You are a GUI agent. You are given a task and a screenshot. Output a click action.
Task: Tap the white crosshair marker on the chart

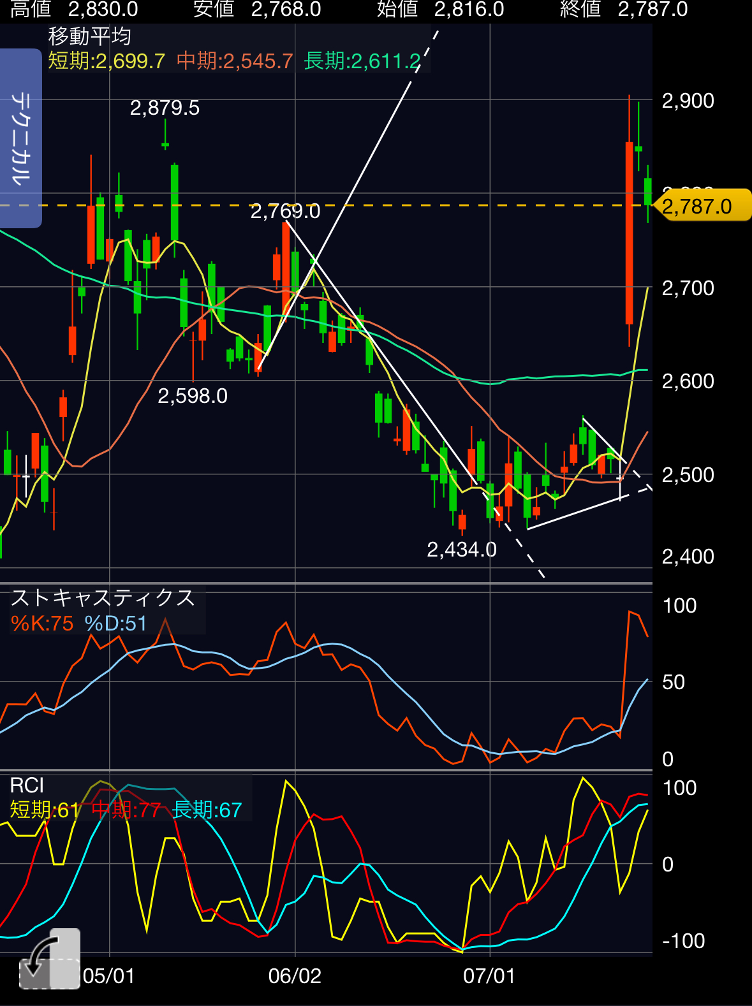[26, 476]
